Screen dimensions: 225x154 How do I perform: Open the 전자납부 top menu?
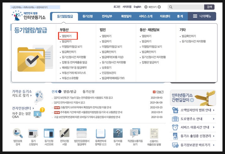pos(107,16)
